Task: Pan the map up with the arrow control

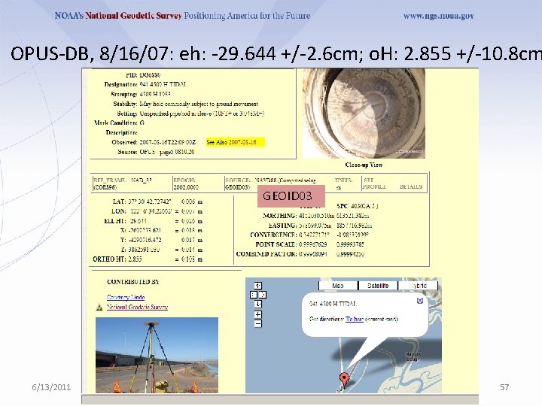Action: point(258,286)
